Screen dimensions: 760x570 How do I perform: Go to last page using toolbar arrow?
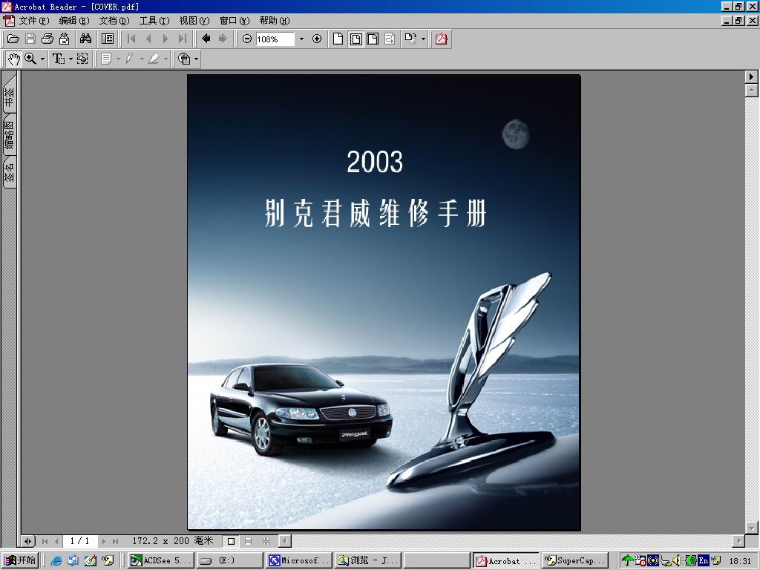click(x=183, y=39)
